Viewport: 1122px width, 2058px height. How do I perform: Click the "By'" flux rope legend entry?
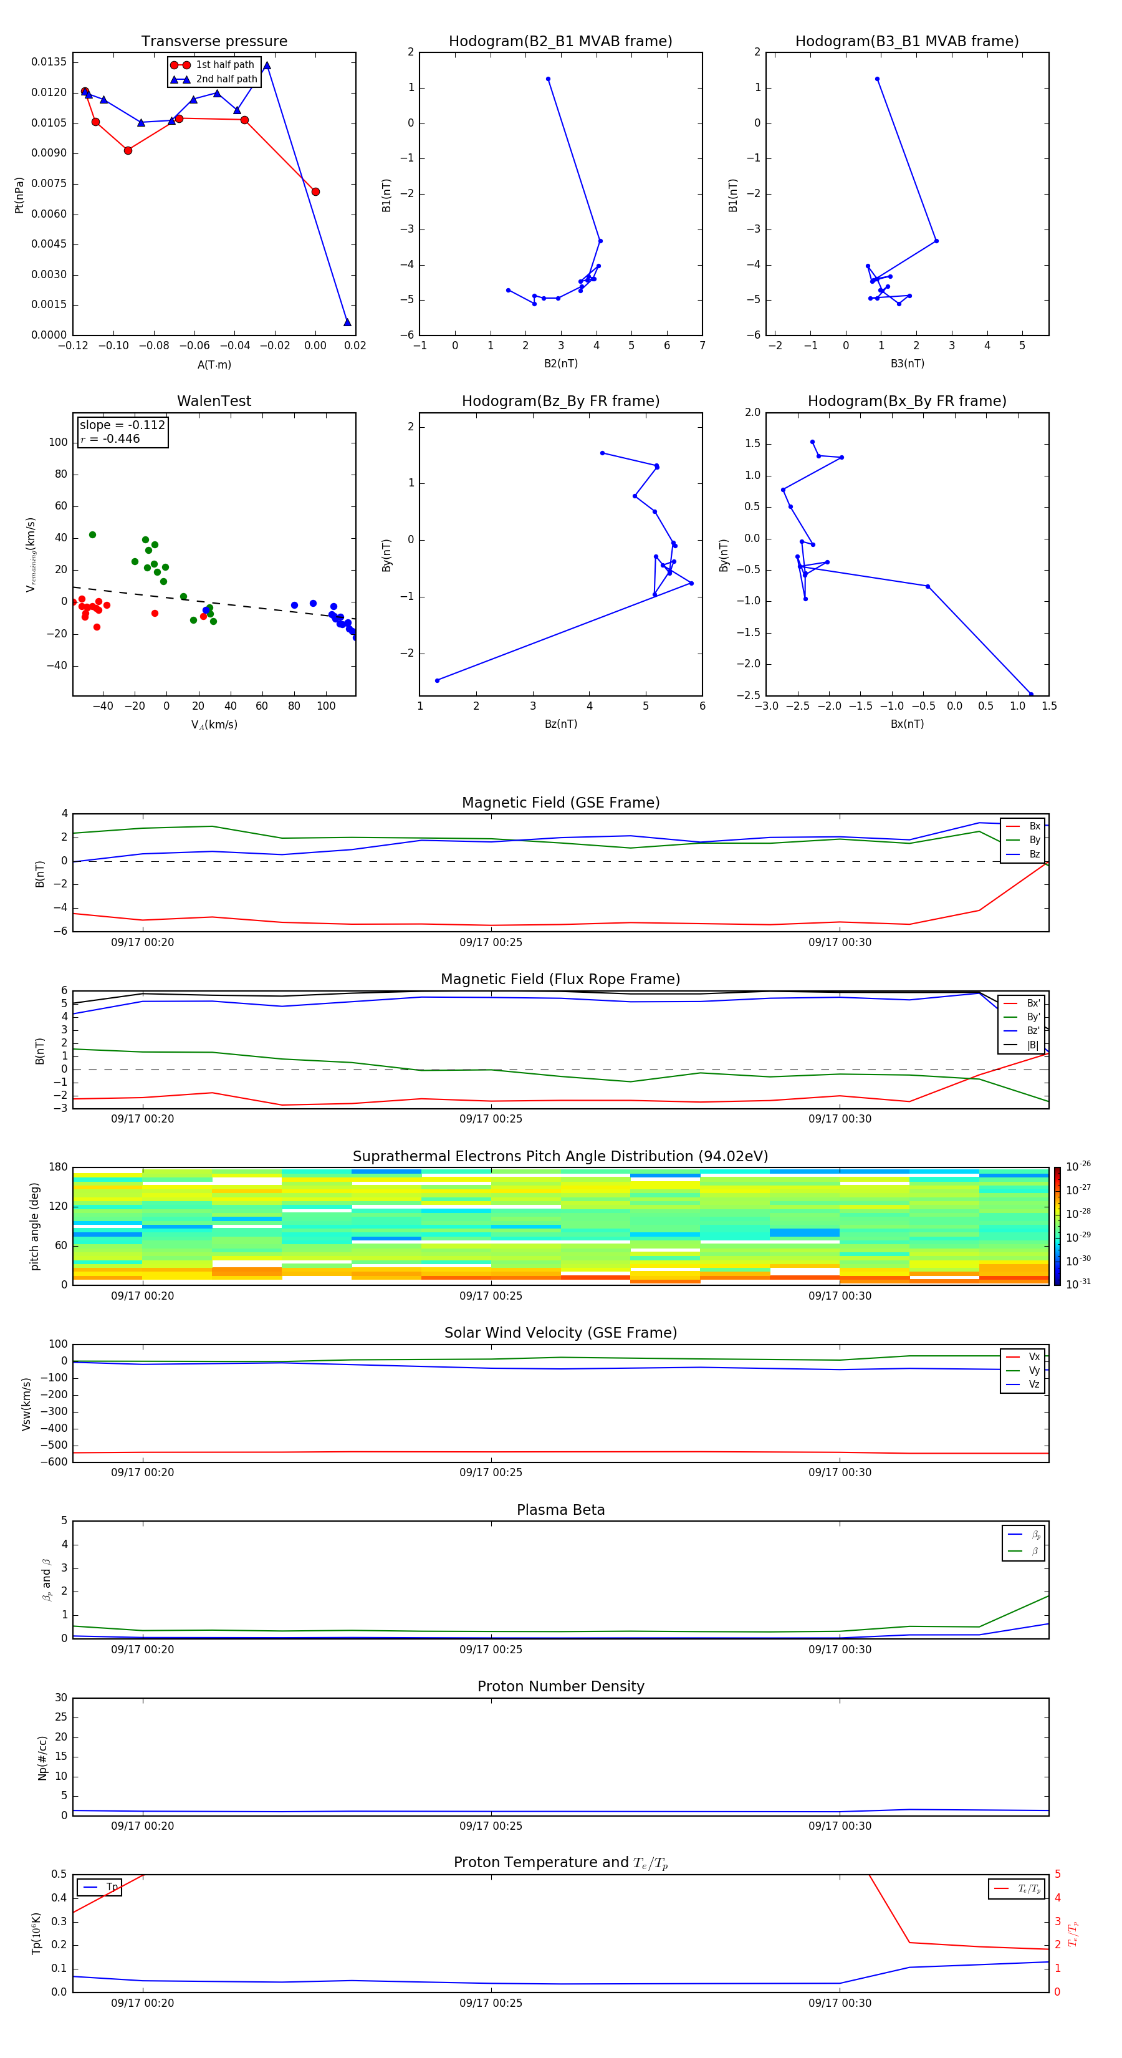coord(1022,1017)
